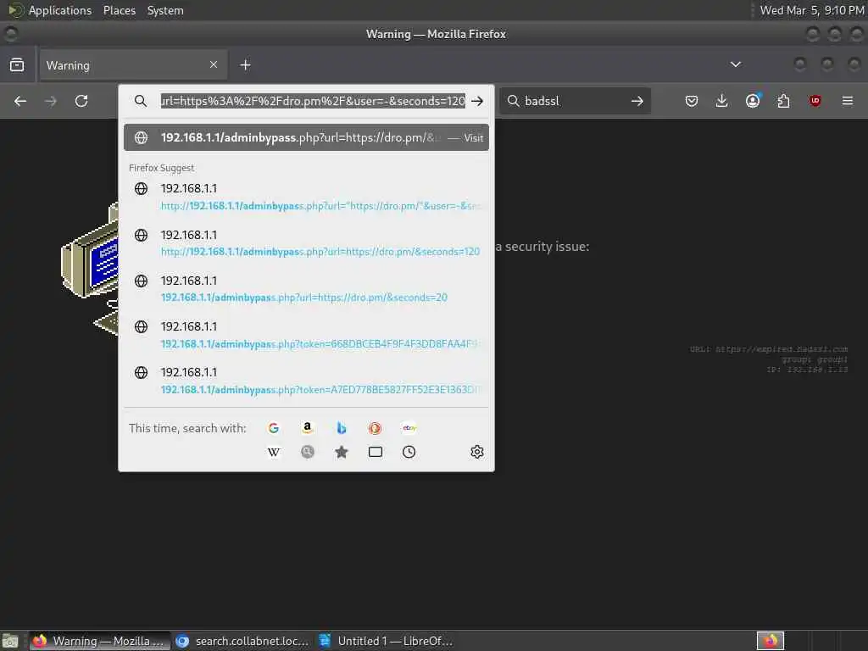This screenshot has height=651, width=868.
Task: Reload the current page
Action: coord(81,102)
